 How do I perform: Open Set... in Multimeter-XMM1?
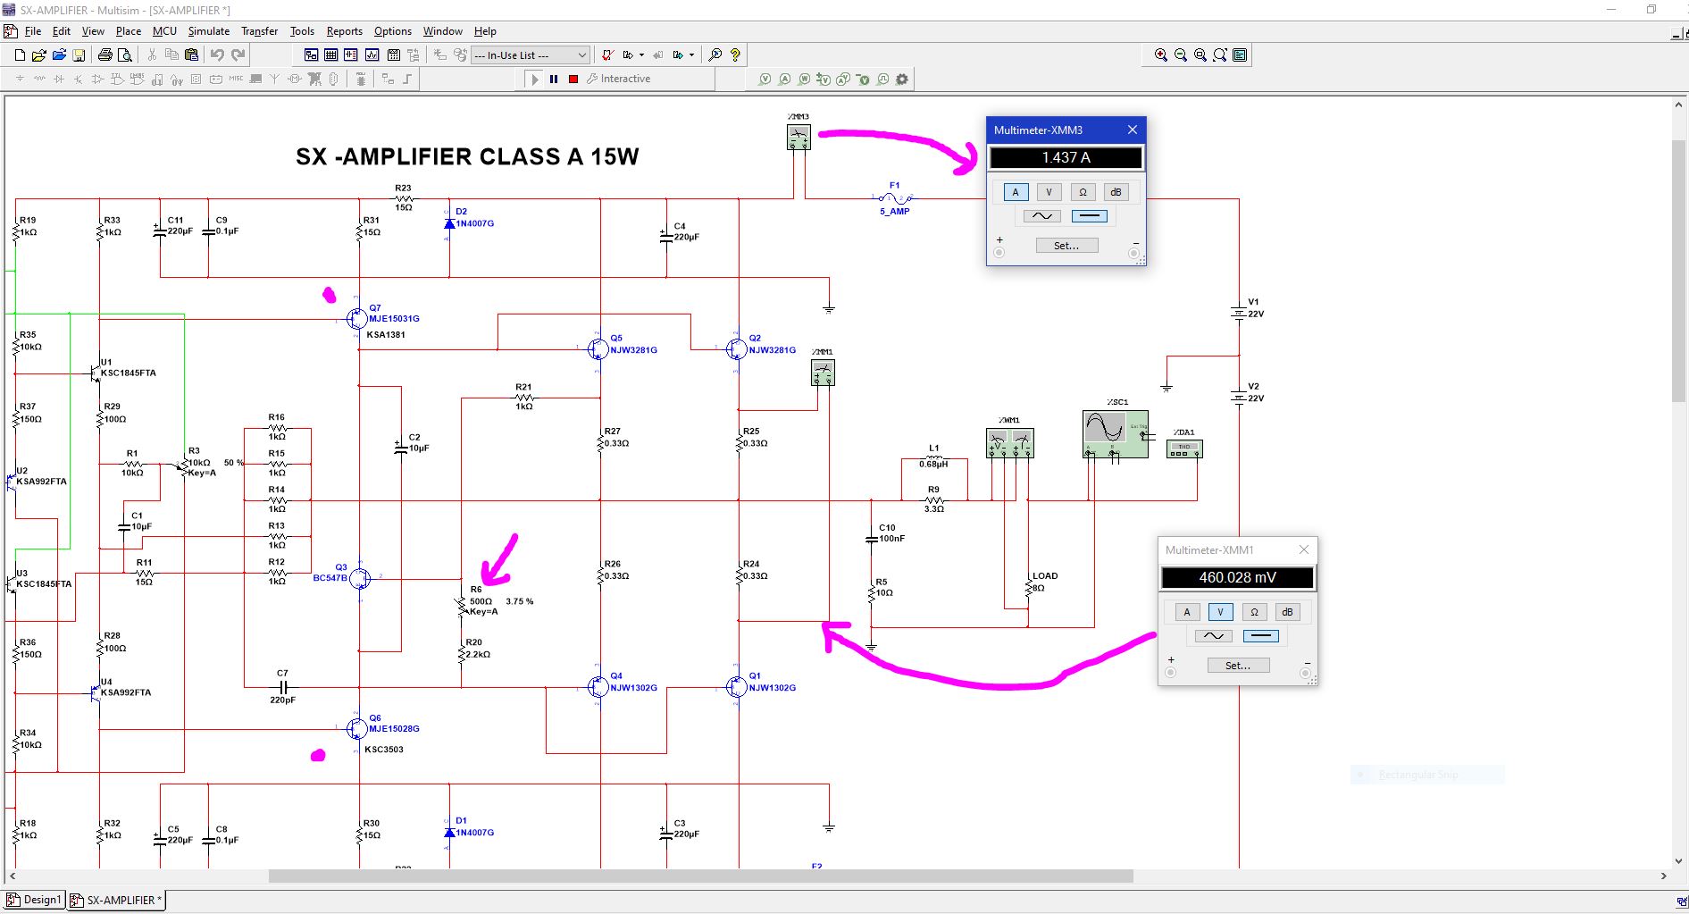pyautogui.click(x=1238, y=666)
